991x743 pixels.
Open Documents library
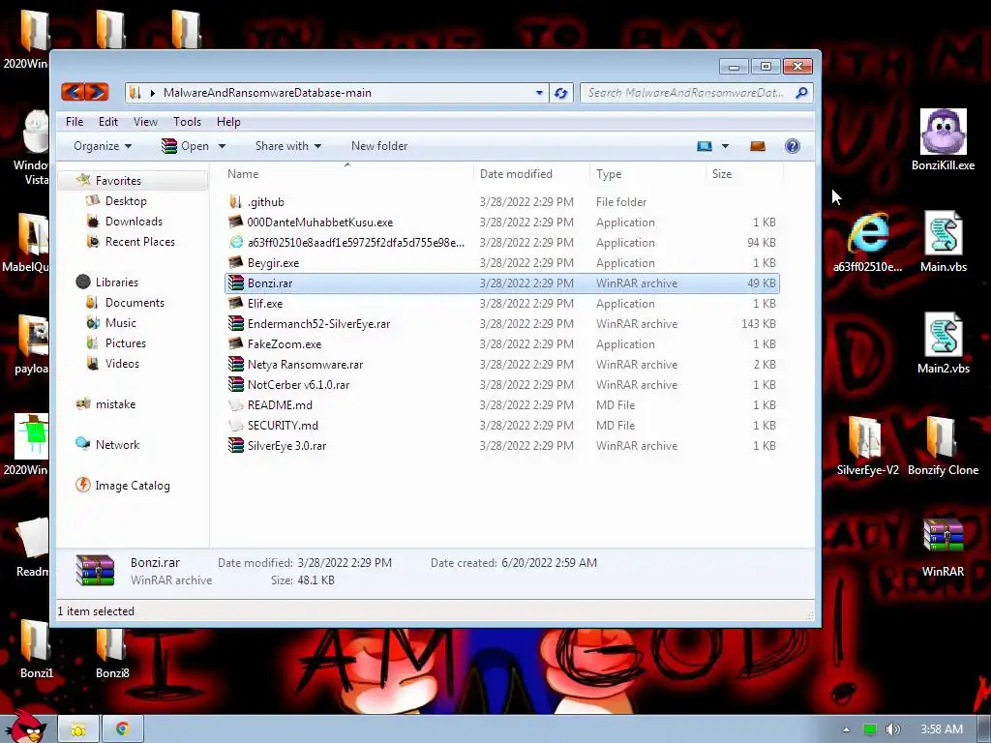pyautogui.click(x=135, y=303)
